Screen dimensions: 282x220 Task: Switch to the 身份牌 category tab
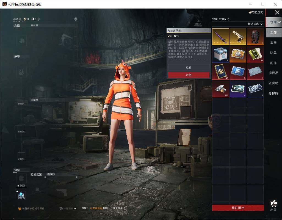(x=273, y=93)
